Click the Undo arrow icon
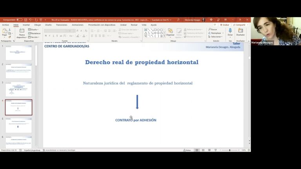Image resolution: width=301 pixels, height=169 pixels. click(x=31, y=20)
